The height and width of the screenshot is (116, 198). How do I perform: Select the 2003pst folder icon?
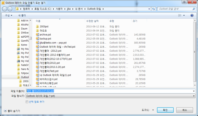click(37, 26)
